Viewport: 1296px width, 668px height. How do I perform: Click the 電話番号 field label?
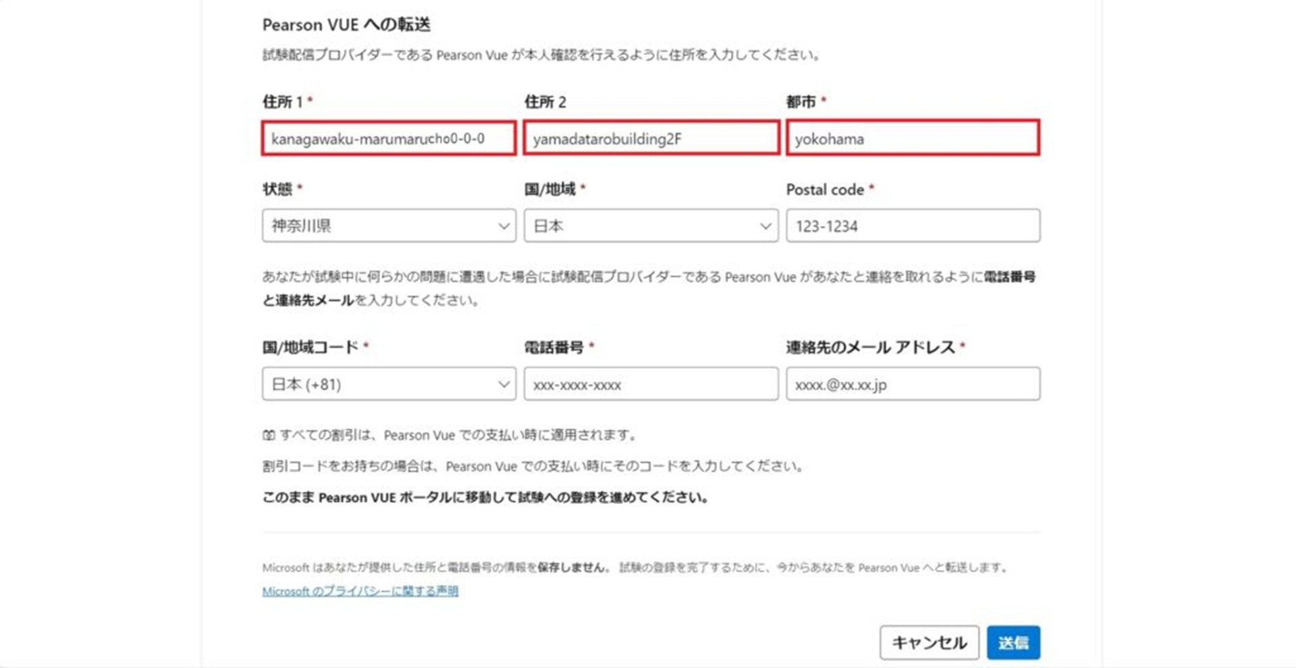click(x=554, y=347)
